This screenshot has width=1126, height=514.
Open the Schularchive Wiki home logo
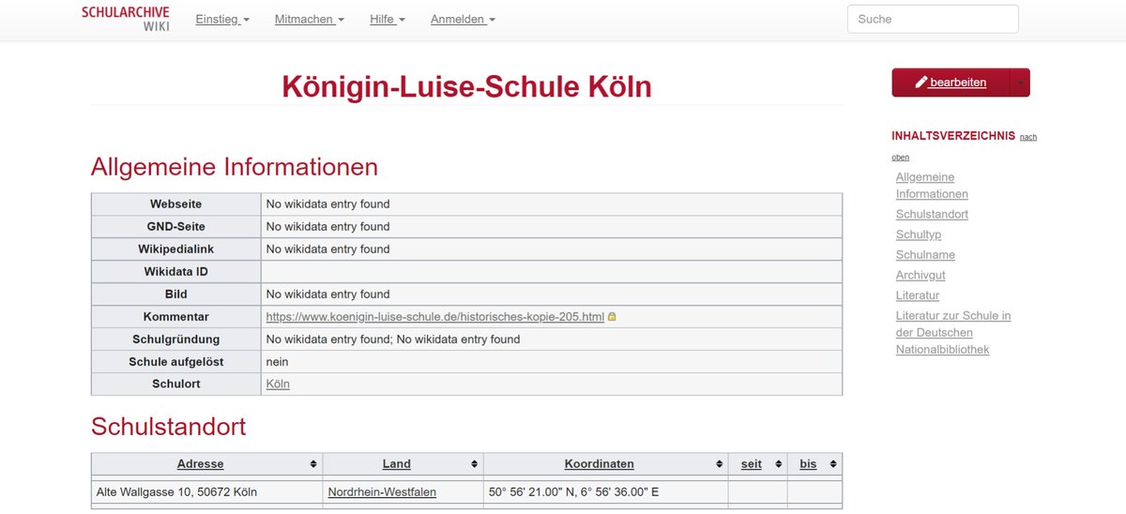click(x=126, y=19)
